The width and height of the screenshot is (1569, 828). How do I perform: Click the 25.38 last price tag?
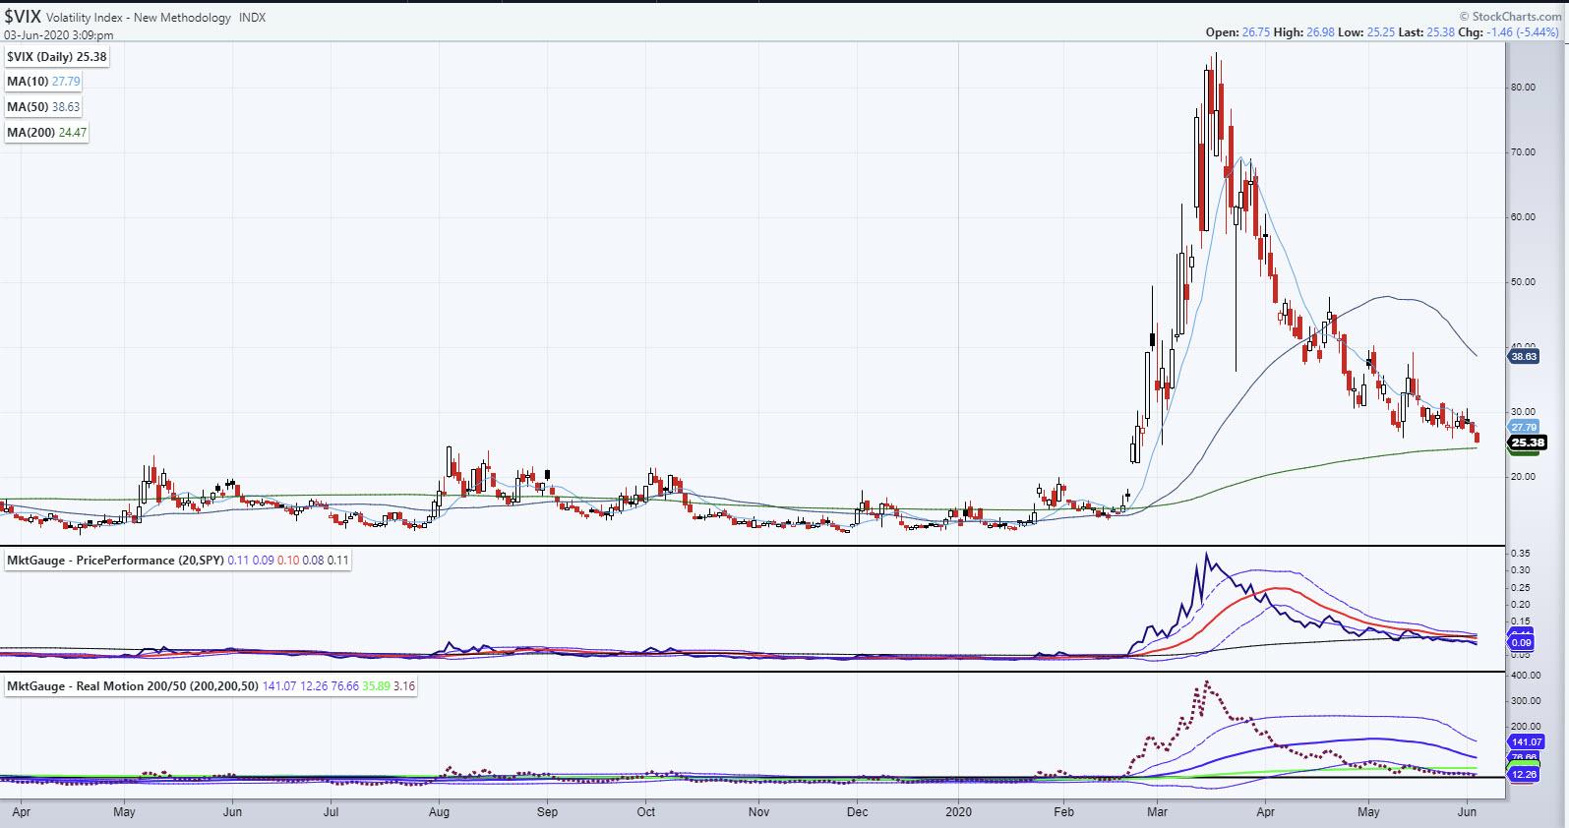(x=1527, y=443)
